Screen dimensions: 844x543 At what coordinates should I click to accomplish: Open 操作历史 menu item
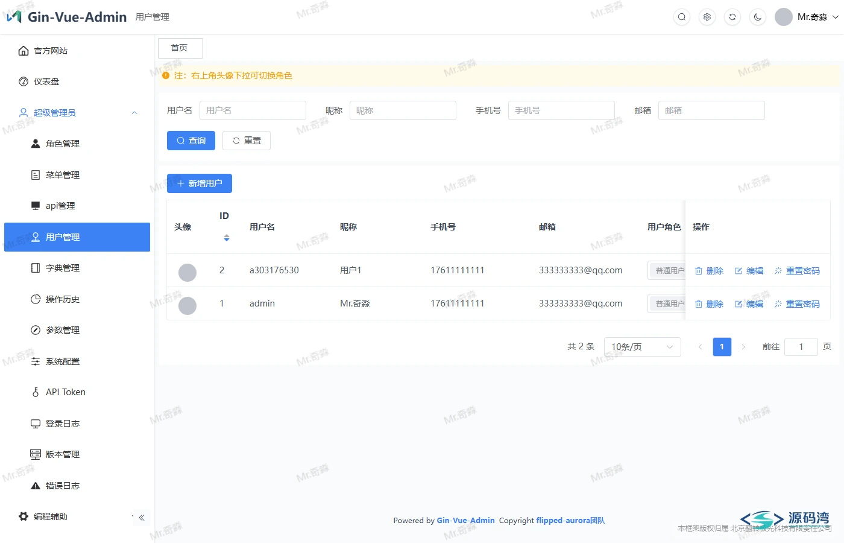(x=77, y=299)
